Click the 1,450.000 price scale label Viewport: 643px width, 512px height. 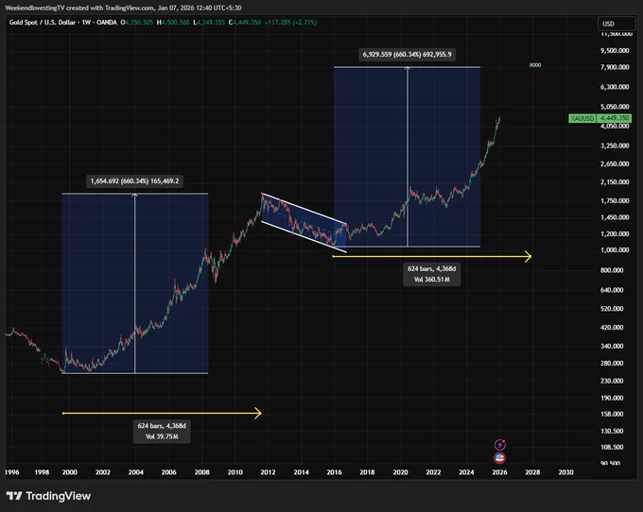pyautogui.click(x=615, y=217)
